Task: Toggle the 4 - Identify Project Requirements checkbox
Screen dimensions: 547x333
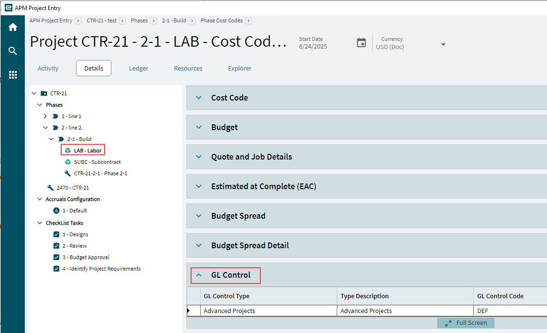Action: tap(56, 269)
